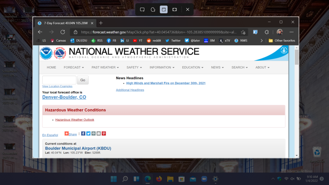Share page via Facebook icon

pyautogui.click(x=83, y=133)
